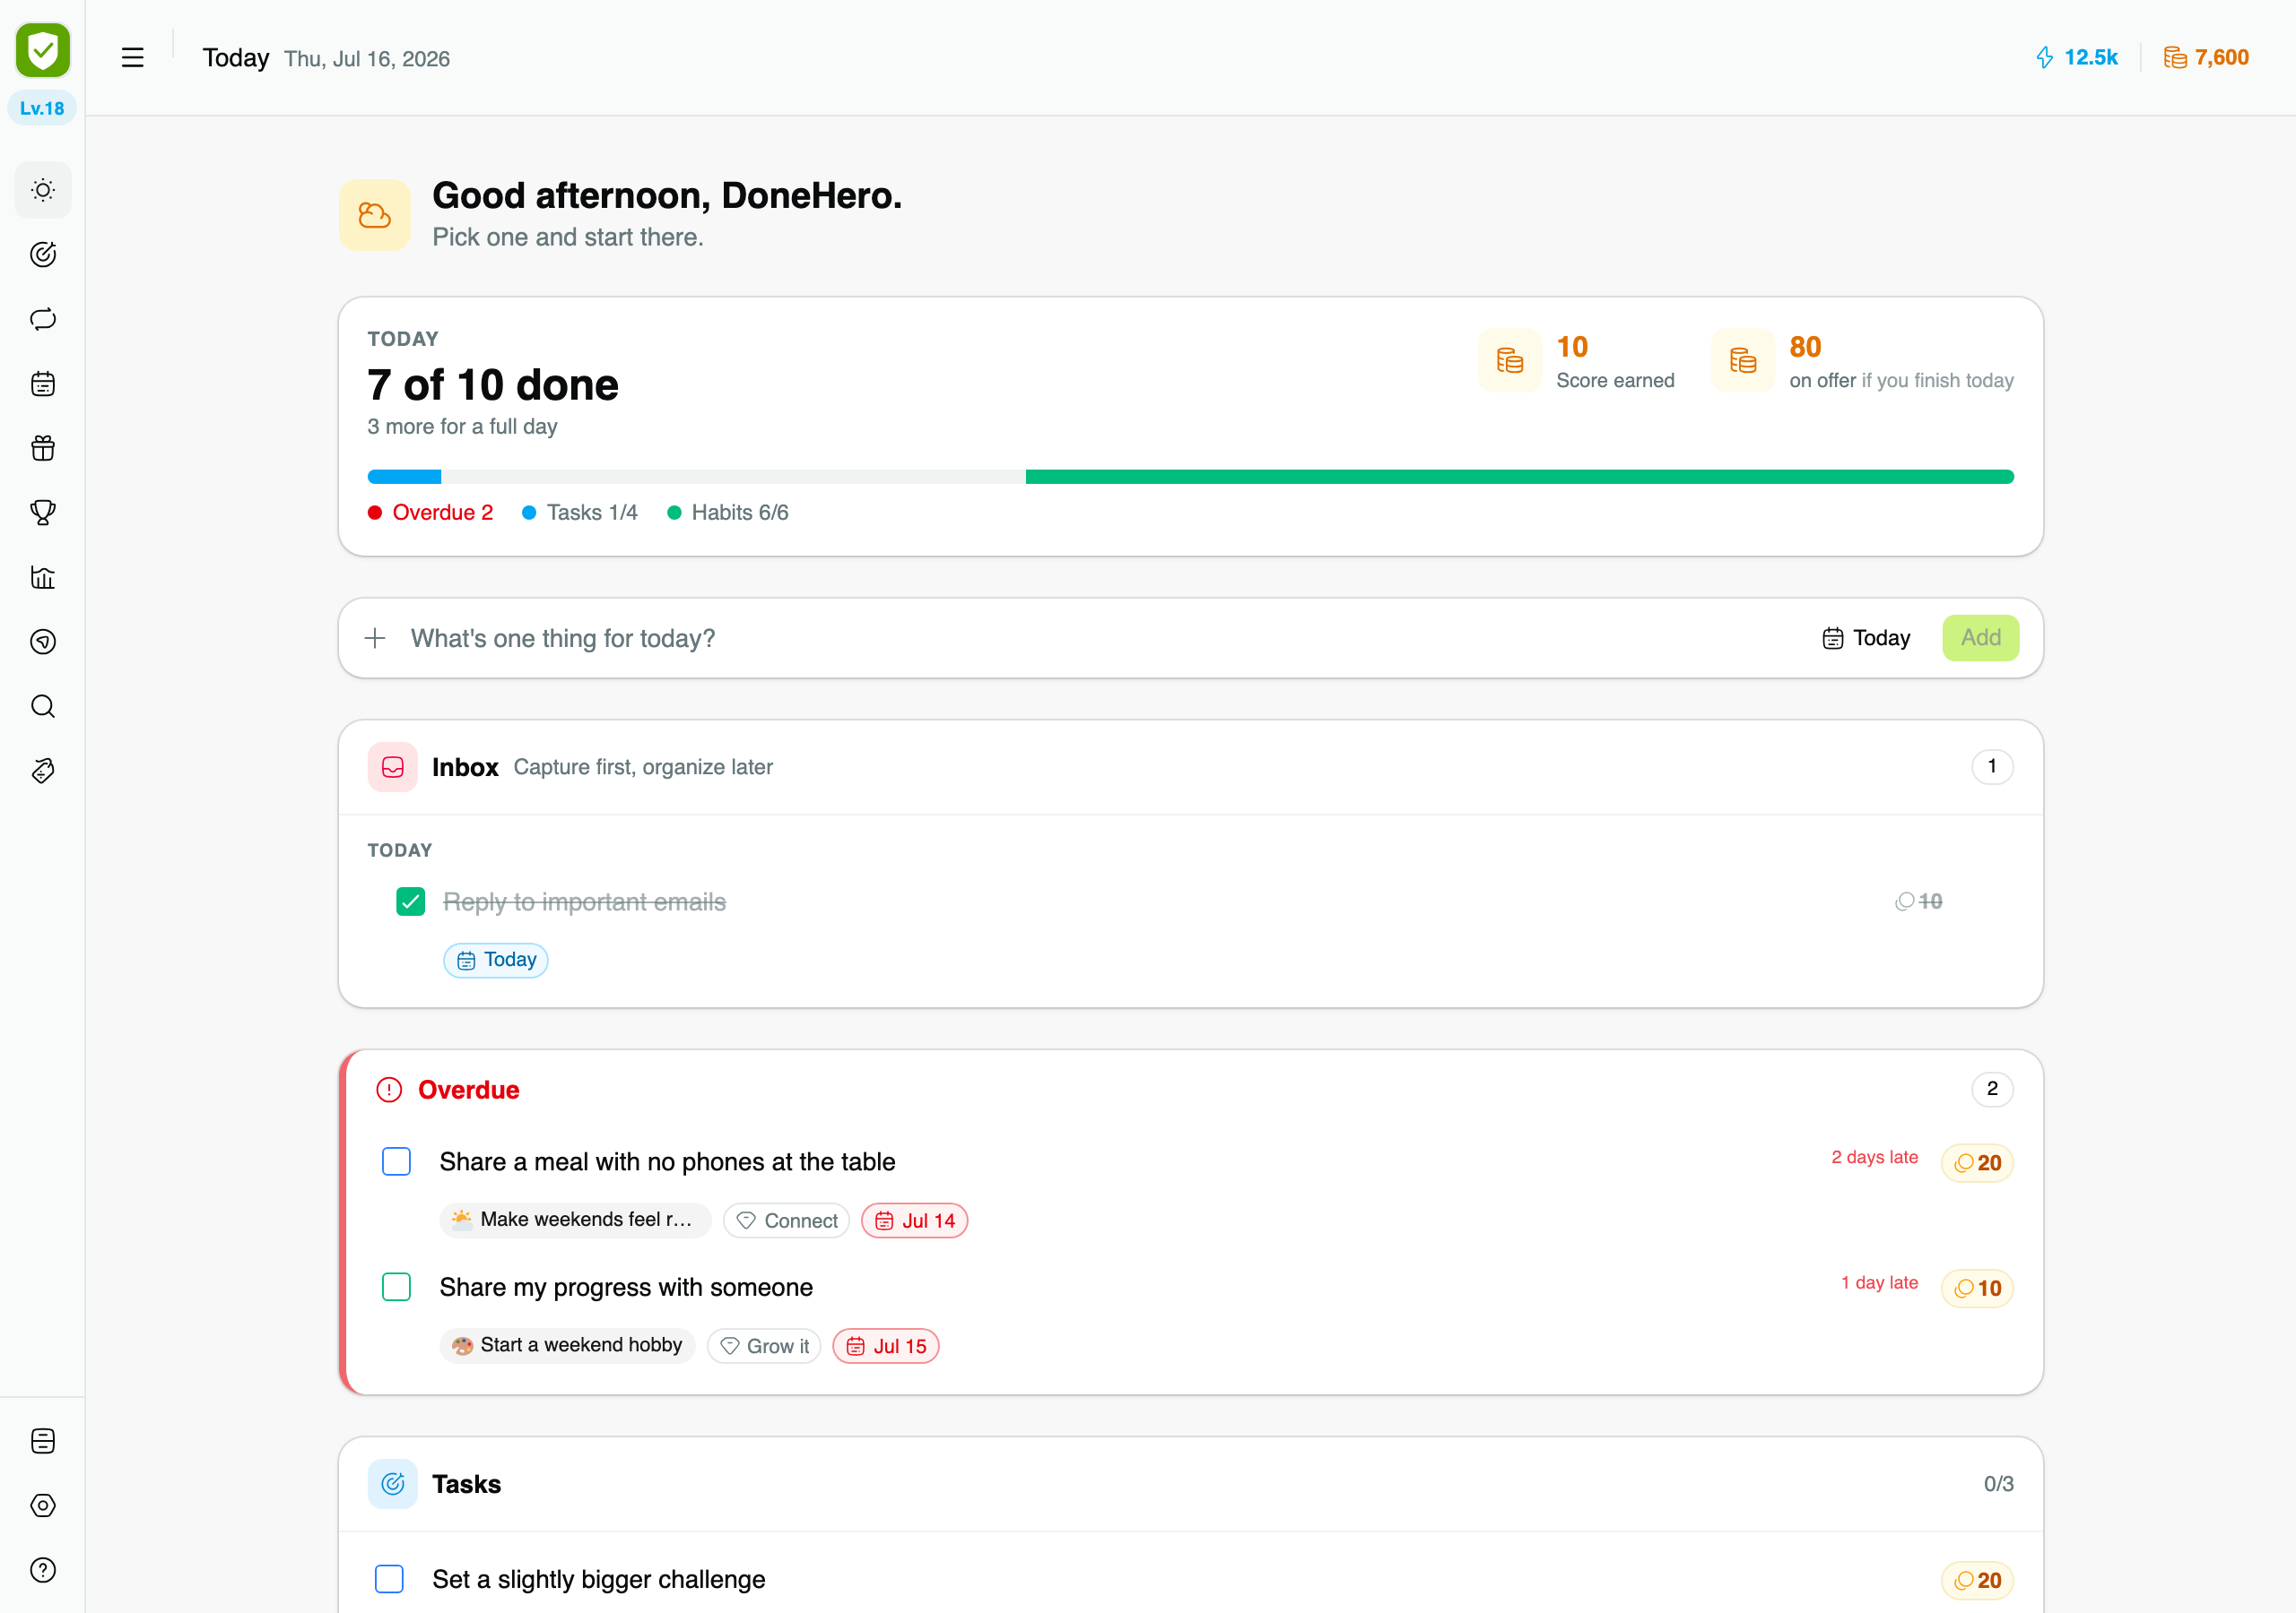Click the 'Overdue 2' legend label

coord(431,513)
